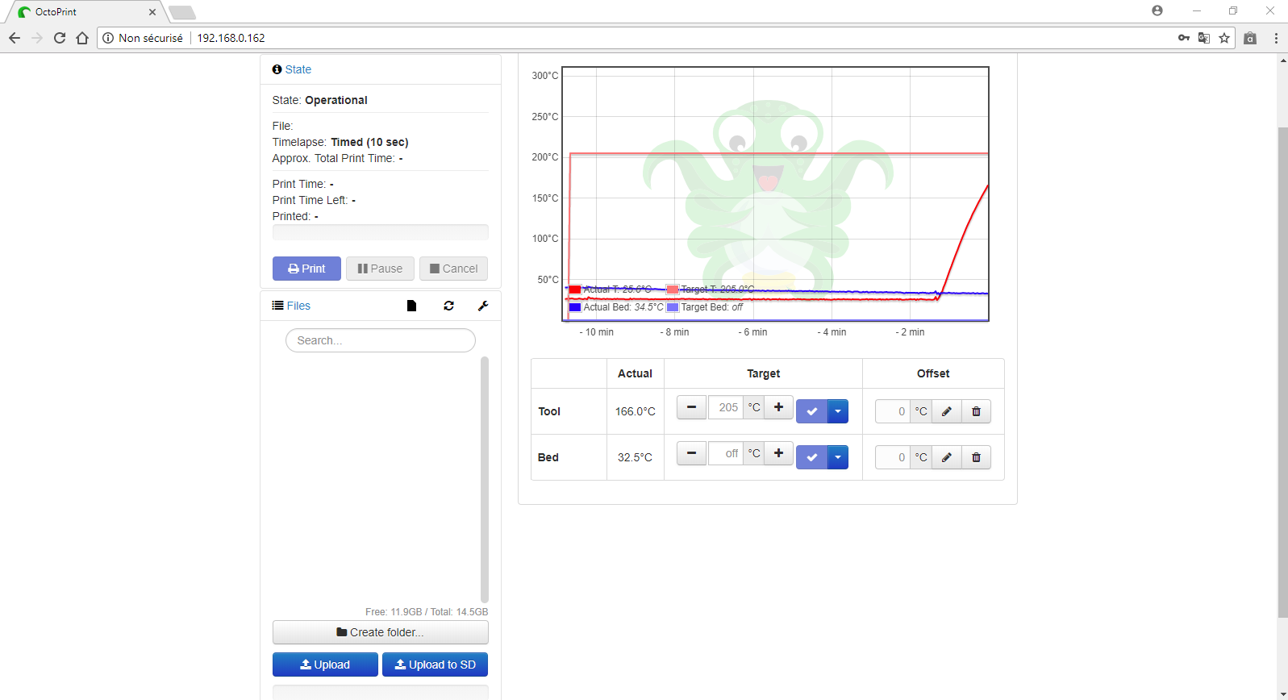The height and width of the screenshot is (700, 1288).
Task: Delete the Bed offset with trash
Action: pyautogui.click(x=976, y=457)
